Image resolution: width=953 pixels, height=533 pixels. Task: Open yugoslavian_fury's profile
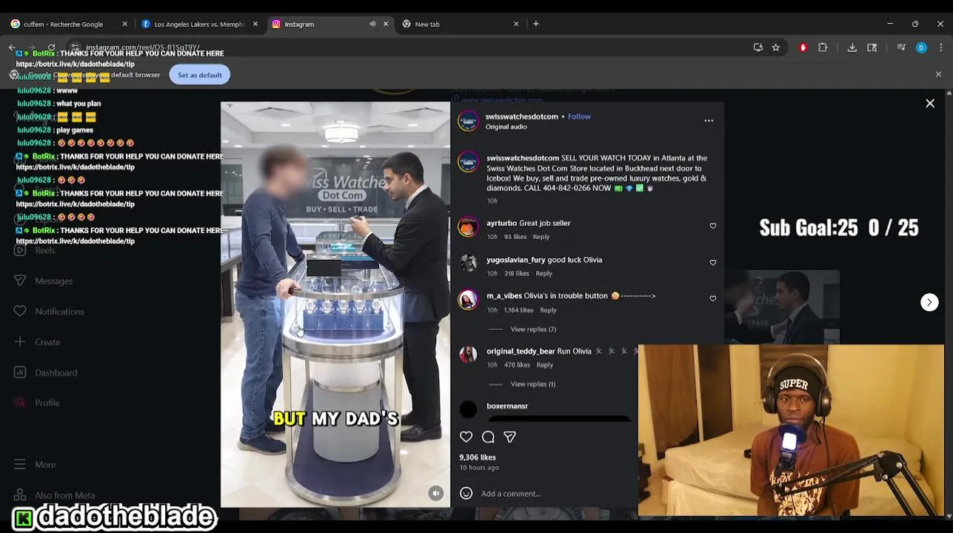tap(515, 260)
